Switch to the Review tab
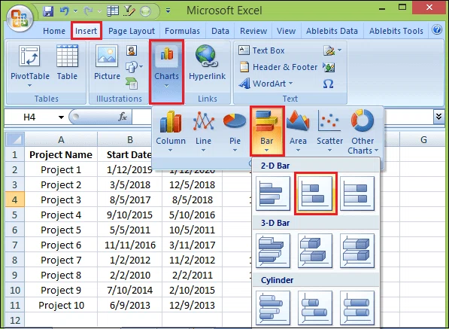The height and width of the screenshot is (329, 449). (253, 31)
